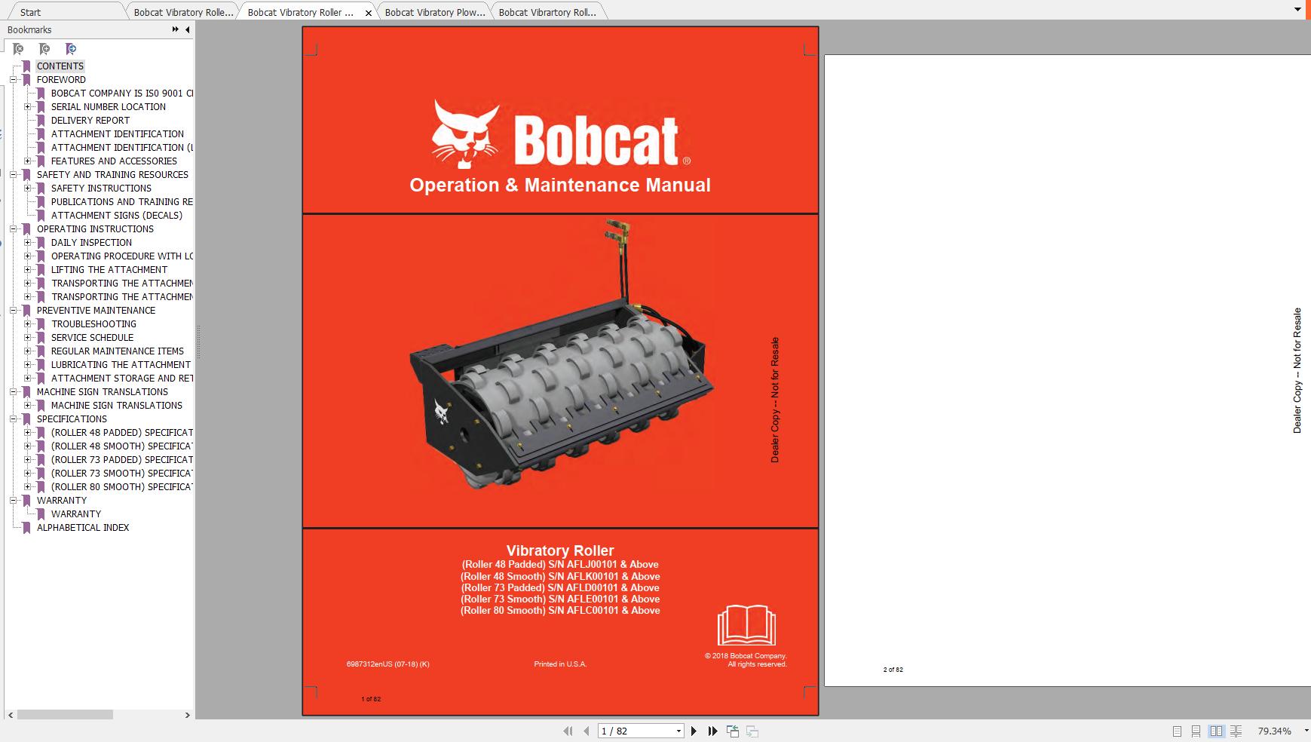Open the page number dropdown list
This screenshot has height=742, width=1311.
[x=678, y=731]
